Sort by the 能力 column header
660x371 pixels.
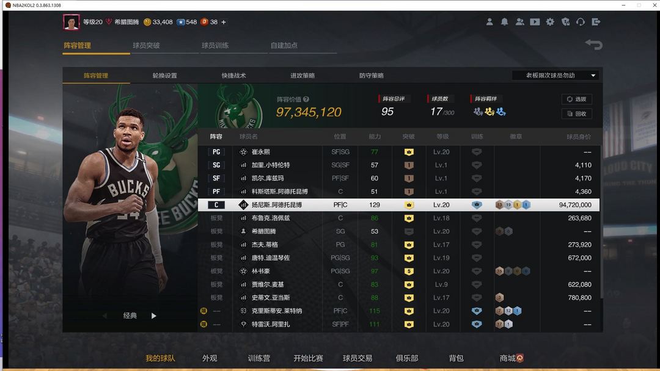pos(375,137)
